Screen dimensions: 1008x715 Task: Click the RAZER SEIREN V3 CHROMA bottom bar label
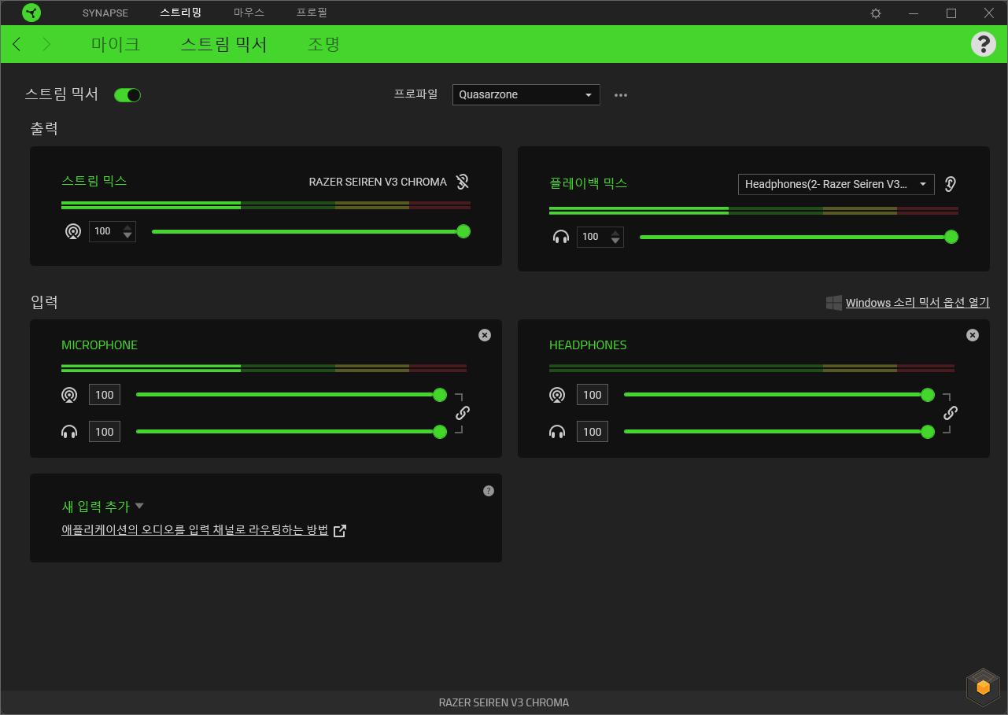click(504, 702)
